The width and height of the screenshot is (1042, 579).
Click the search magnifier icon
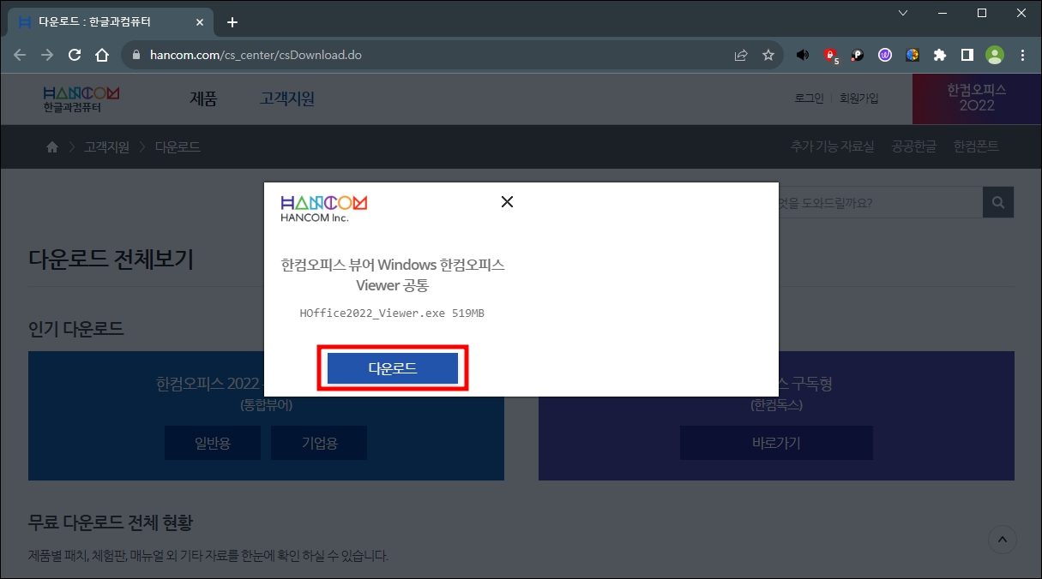pyautogui.click(x=997, y=202)
